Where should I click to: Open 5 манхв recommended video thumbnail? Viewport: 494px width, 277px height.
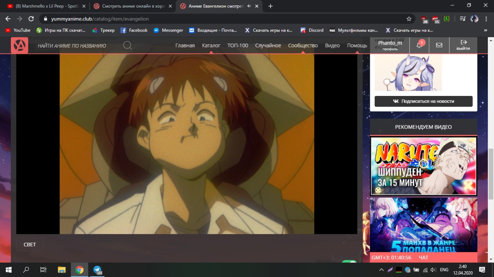coord(423,225)
